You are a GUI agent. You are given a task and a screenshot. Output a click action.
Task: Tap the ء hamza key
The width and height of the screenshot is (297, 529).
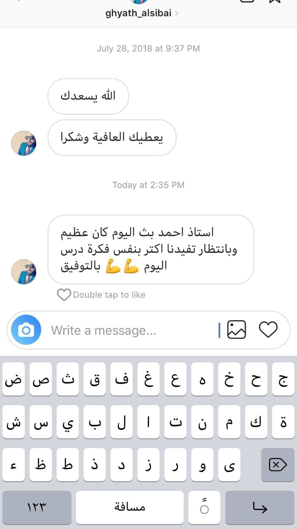13,465
